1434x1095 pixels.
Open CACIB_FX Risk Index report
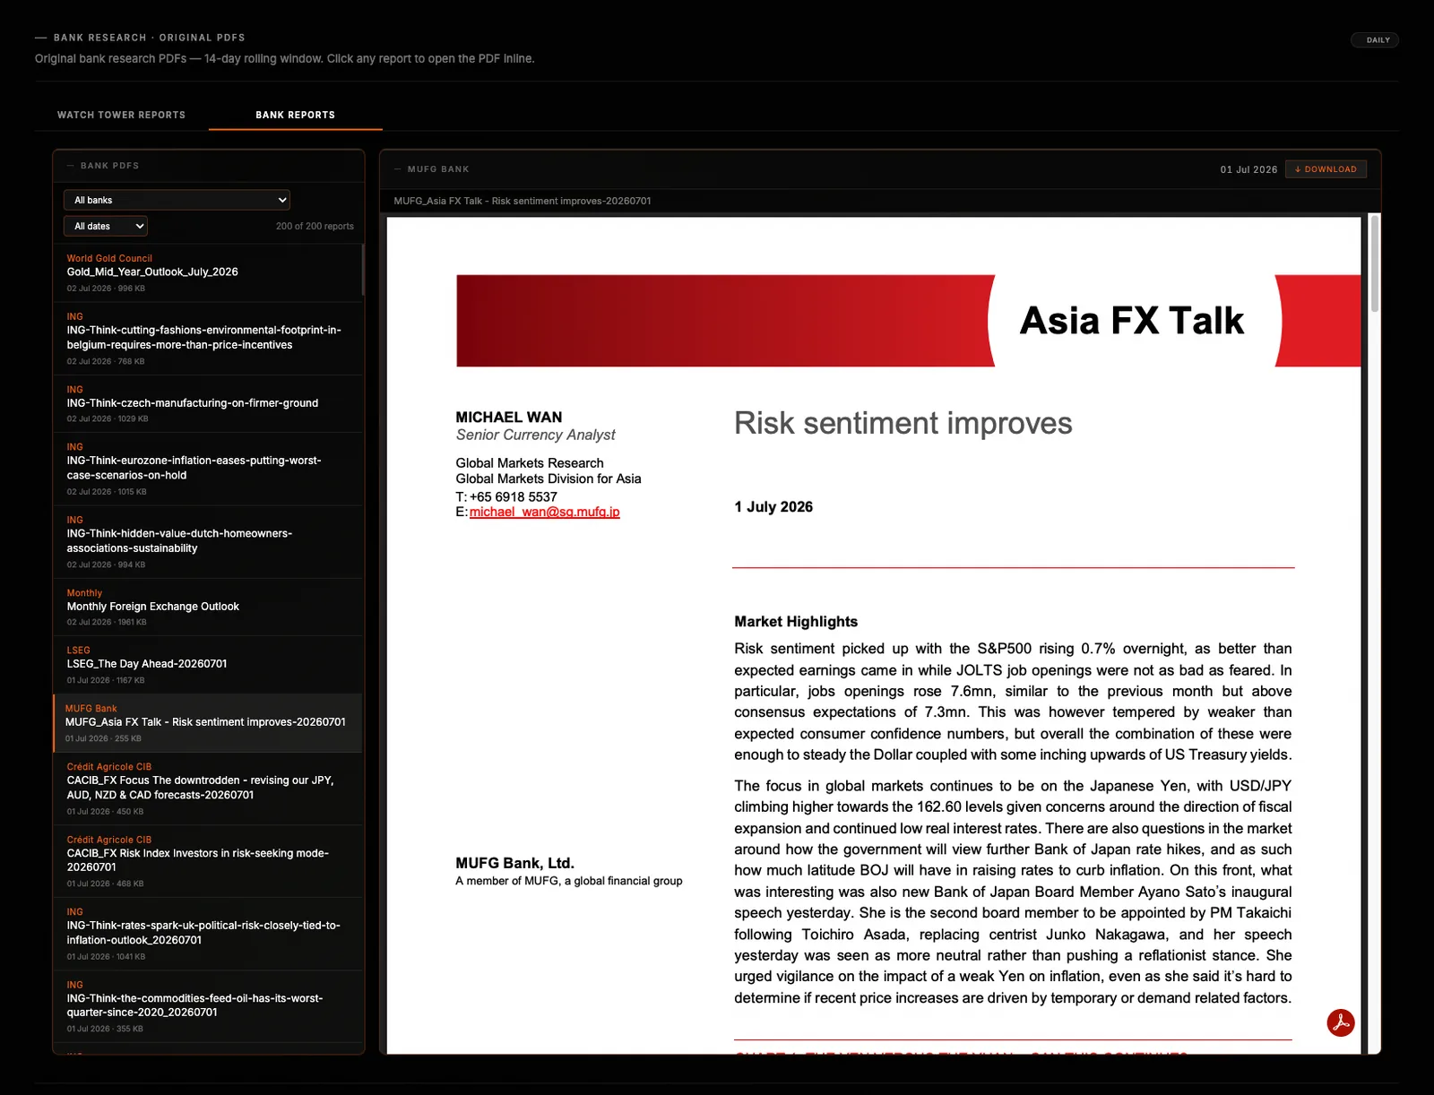[208, 861]
